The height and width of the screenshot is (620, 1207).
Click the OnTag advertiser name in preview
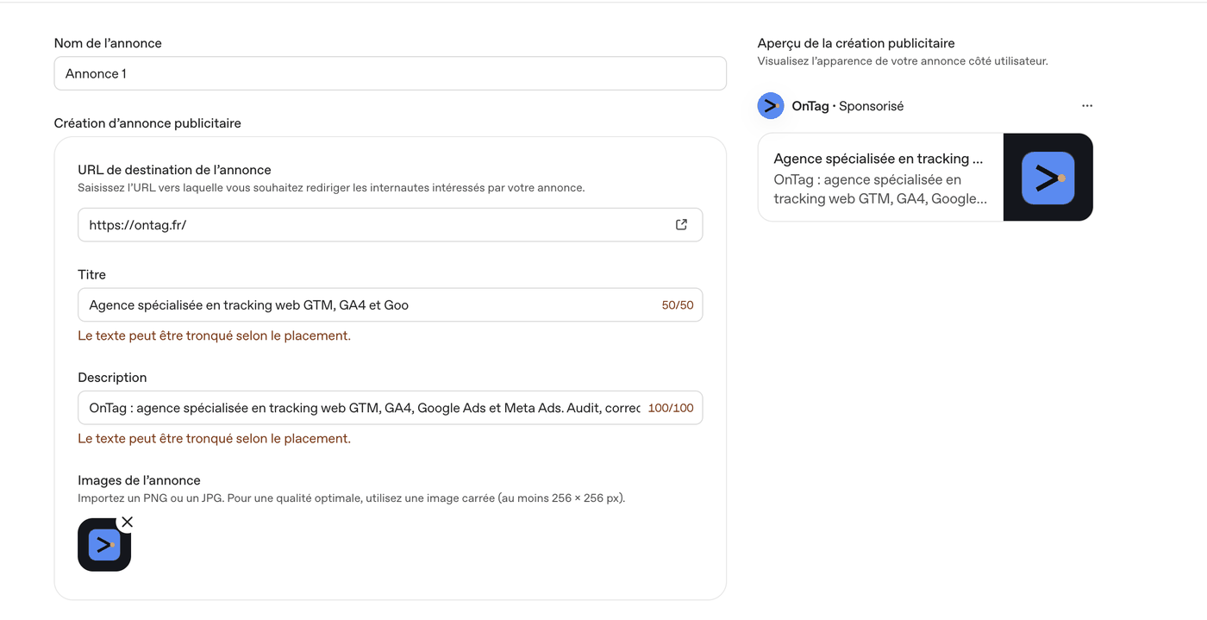tap(810, 106)
